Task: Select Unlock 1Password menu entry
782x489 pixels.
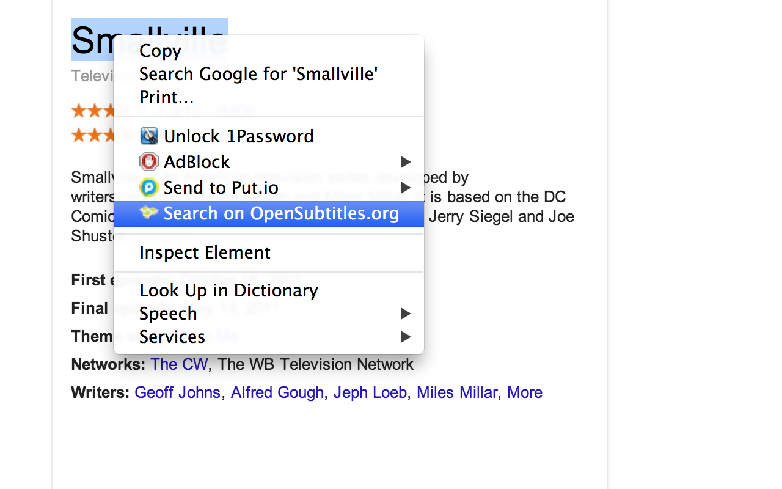Action: pyautogui.click(x=269, y=136)
